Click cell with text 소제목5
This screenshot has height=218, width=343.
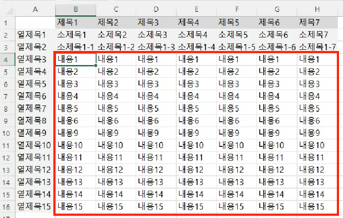[237, 35]
